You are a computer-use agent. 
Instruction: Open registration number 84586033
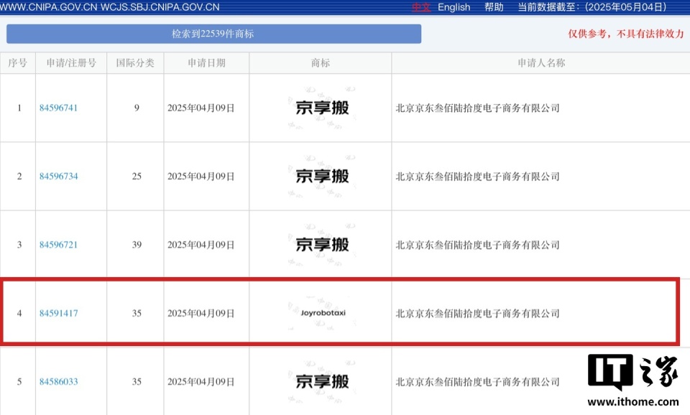click(x=58, y=381)
